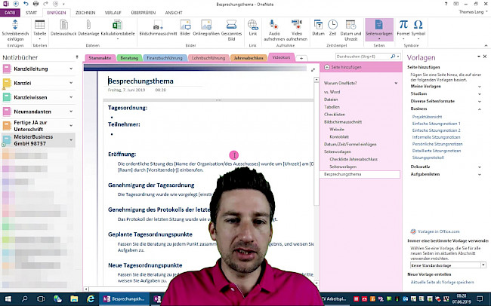Expand the Kanzleileitung notebook chevron

[x=71, y=69]
